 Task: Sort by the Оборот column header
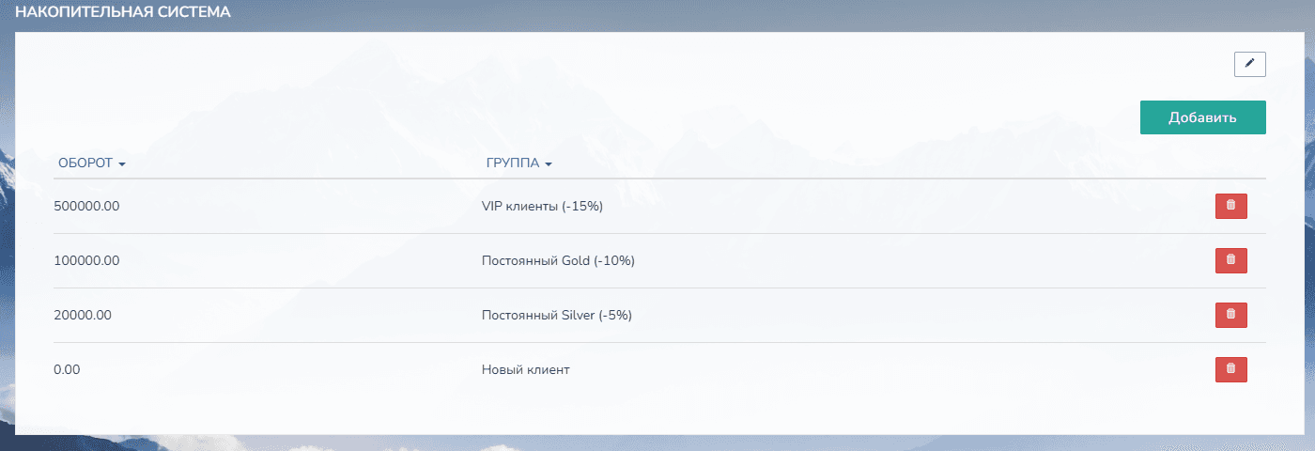point(85,163)
